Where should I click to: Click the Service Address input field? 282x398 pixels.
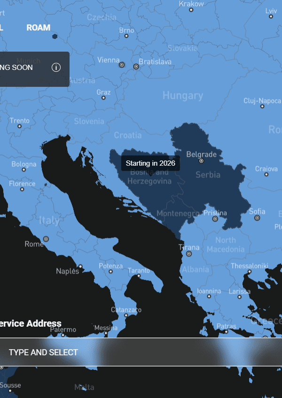[141, 352]
